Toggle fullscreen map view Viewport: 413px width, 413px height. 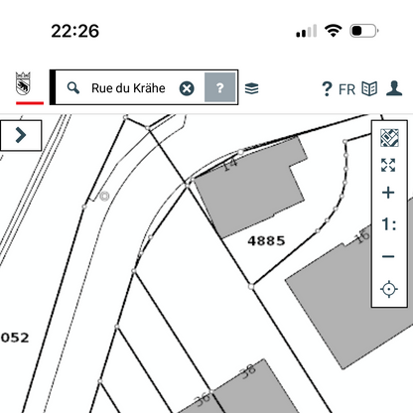pyautogui.click(x=388, y=165)
